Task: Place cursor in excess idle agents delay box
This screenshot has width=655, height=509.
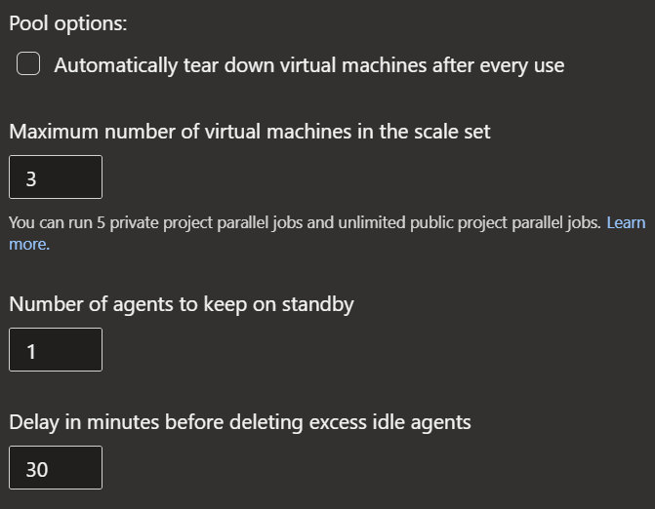Action: click(x=68, y=468)
